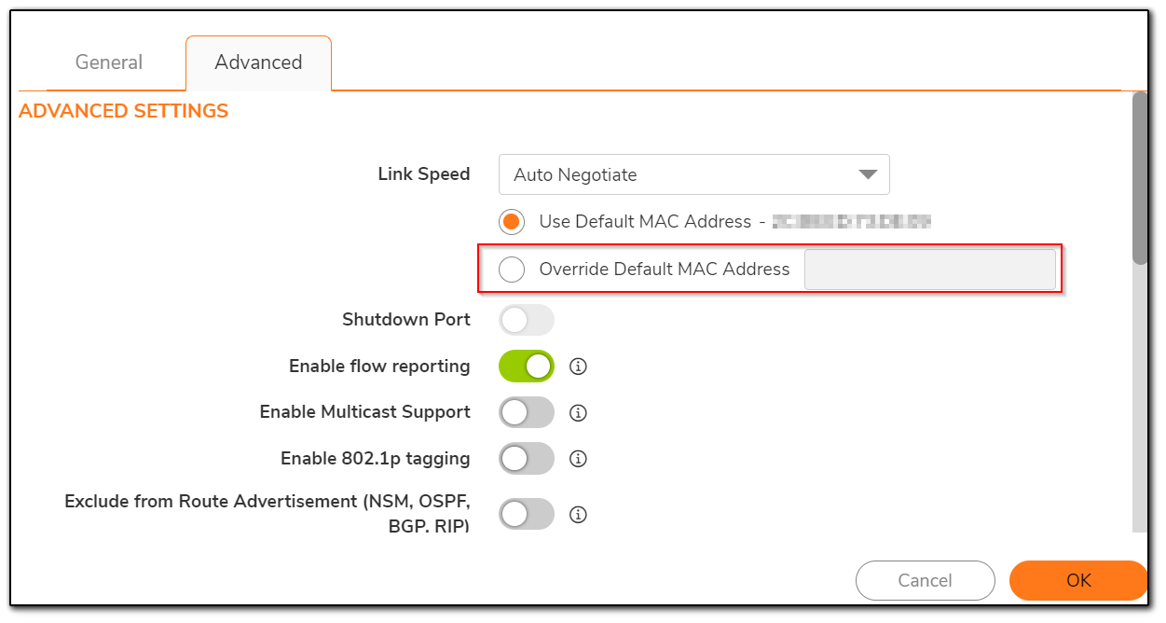The height and width of the screenshot is (623, 1166).
Task: Select the Advanced tab
Action: [258, 62]
